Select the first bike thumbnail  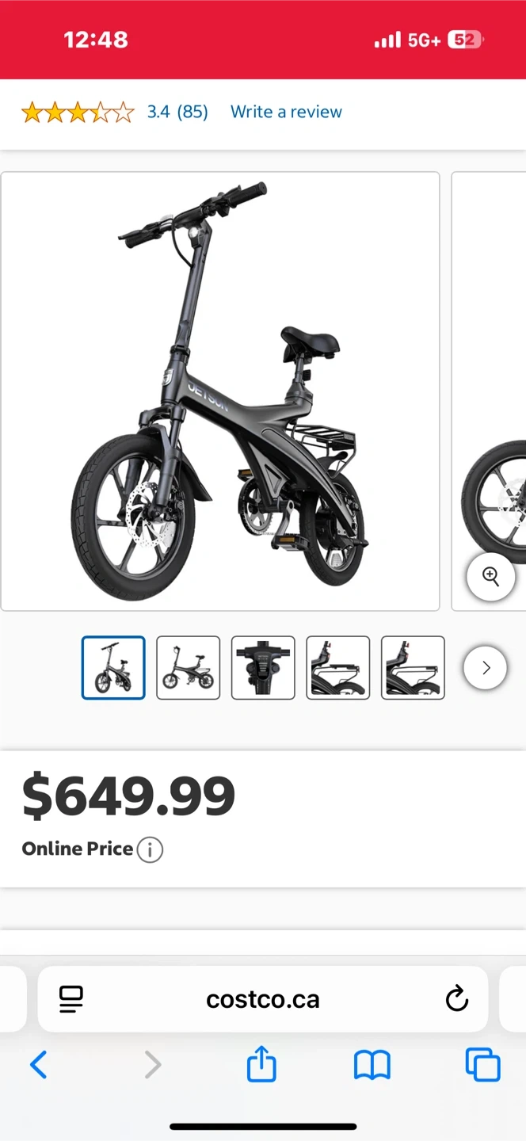point(113,668)
